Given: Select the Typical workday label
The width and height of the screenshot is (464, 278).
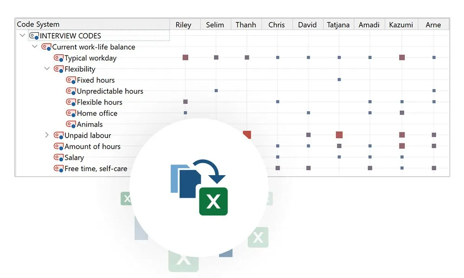Looking at the screenshot, I should point(90,58).
